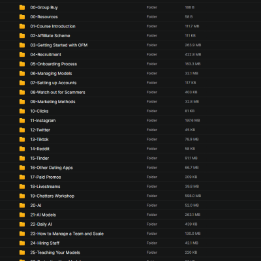Open 07-Setting up Accounts name text
The height and width of the screenshot is (261, 261).
54,83
